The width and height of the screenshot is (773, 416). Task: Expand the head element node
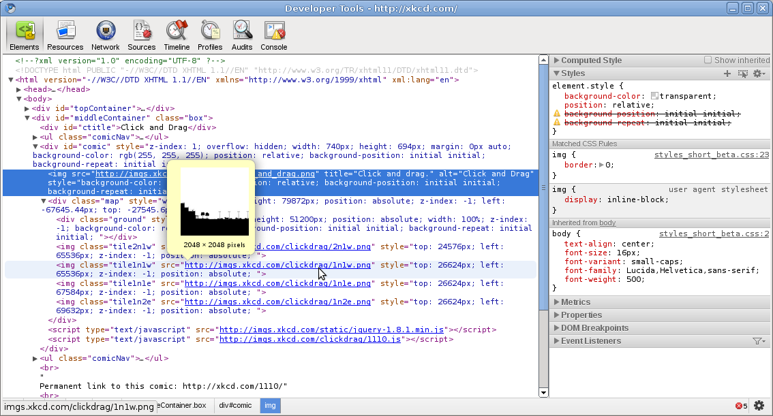(x=18, y=90)
